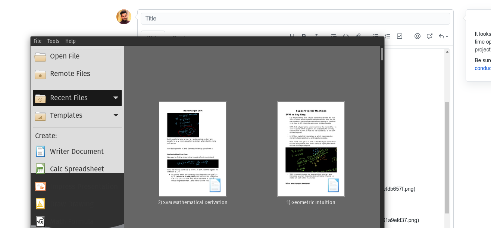The width and height of the screenshot is (491, 228).
Task: Open the Tools menu in LibreOffice
Action: [53, 41]
